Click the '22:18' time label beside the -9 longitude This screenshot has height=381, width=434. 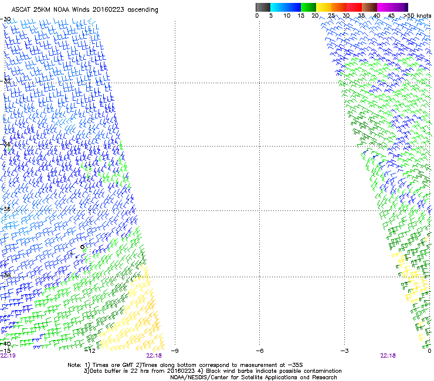click(x=154, y=356)
